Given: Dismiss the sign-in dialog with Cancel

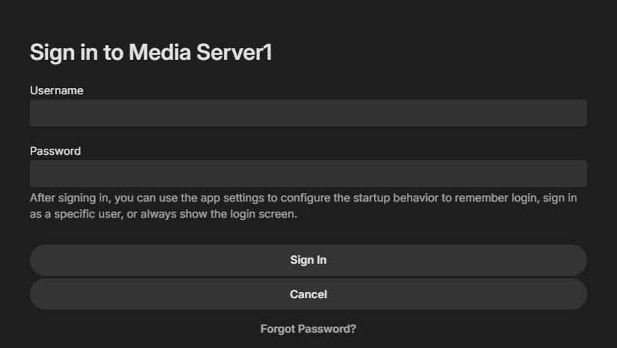Looking at the screenshot, I should pos(308,294).
